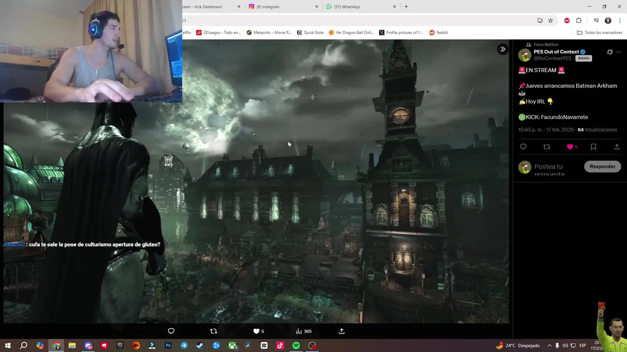
Task: Close the Instagram tab
Action: [x=317, y=6]
